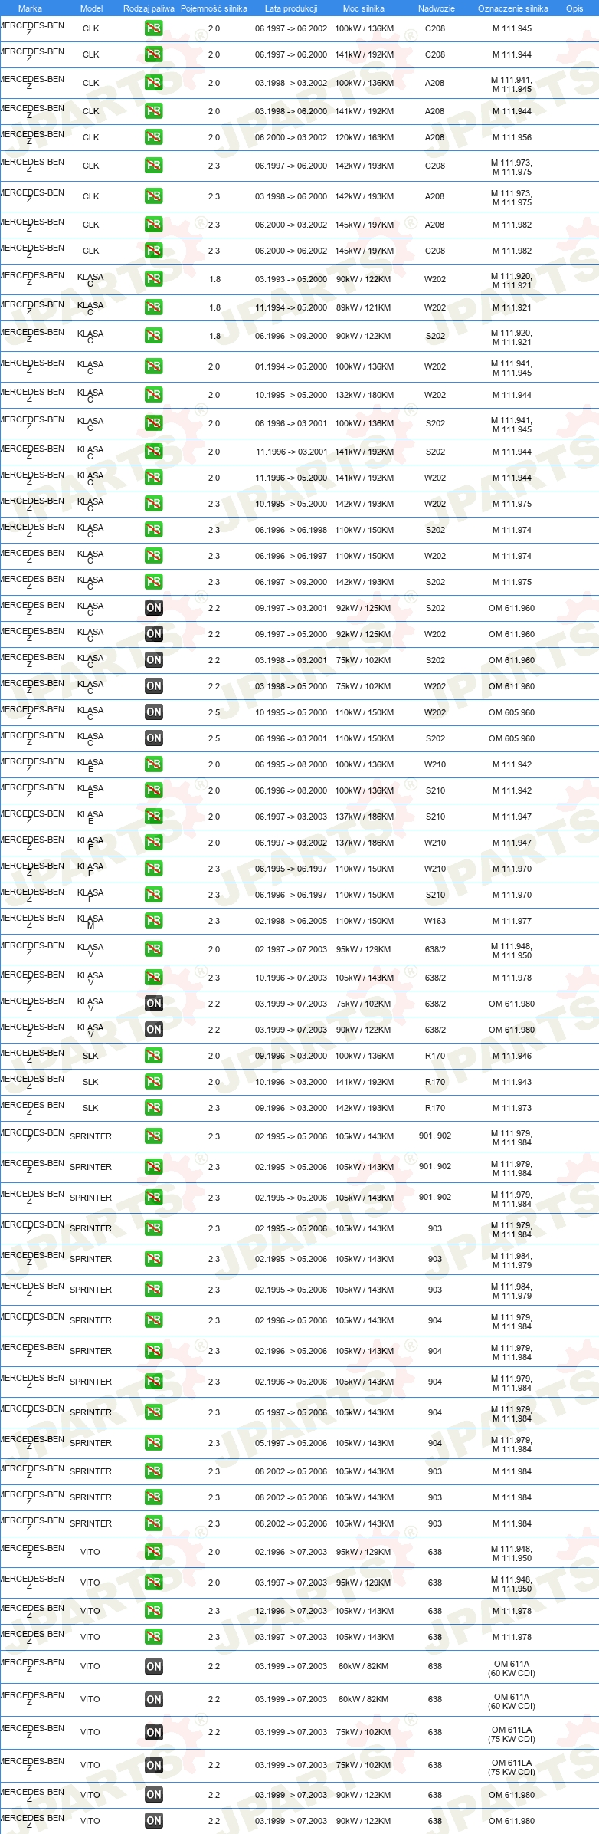599x1834 pixels.
Task: Click petrol icon in CLK 120kW / 163KM row
Action: (x=153, y=137)
